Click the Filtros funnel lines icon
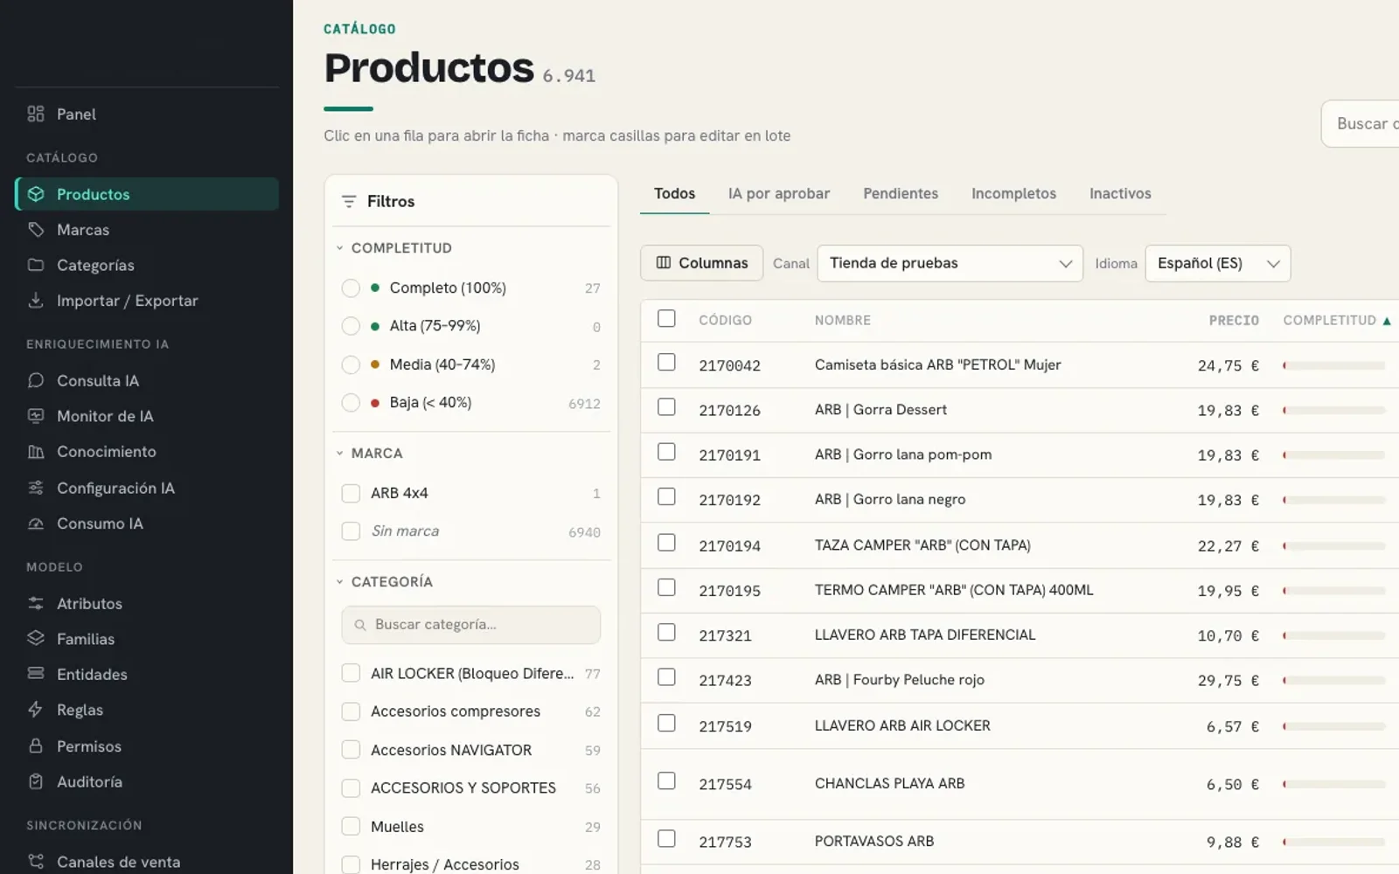 pyautogui.click(x=349, y=202)
